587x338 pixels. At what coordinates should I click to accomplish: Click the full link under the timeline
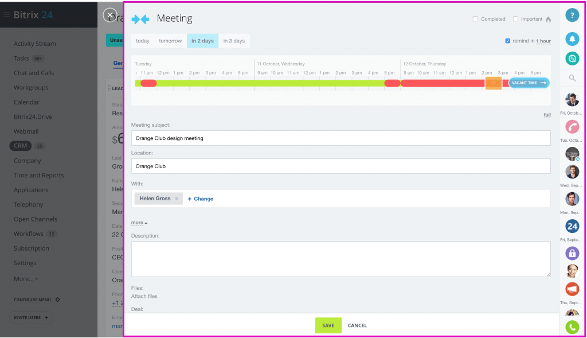547,115
